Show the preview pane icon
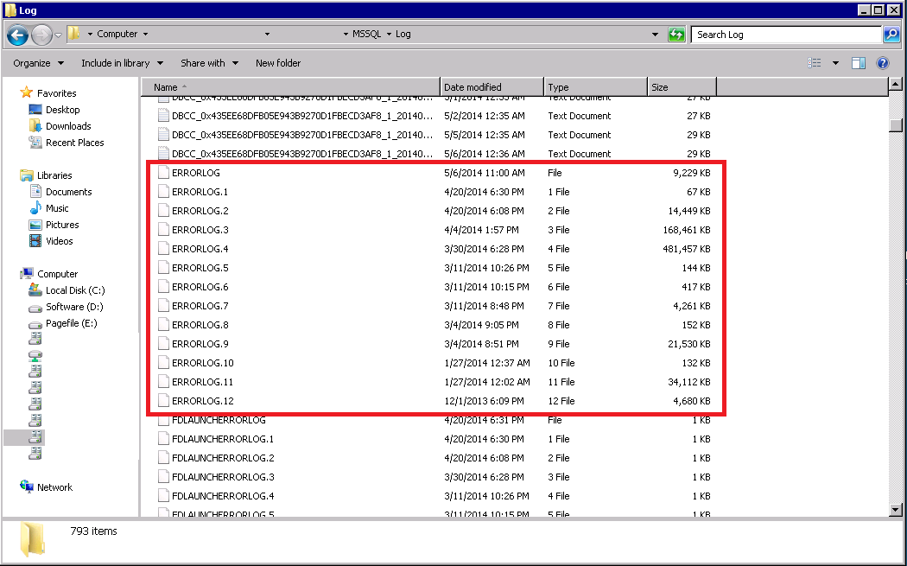The image size is (907, 566). 859,63
